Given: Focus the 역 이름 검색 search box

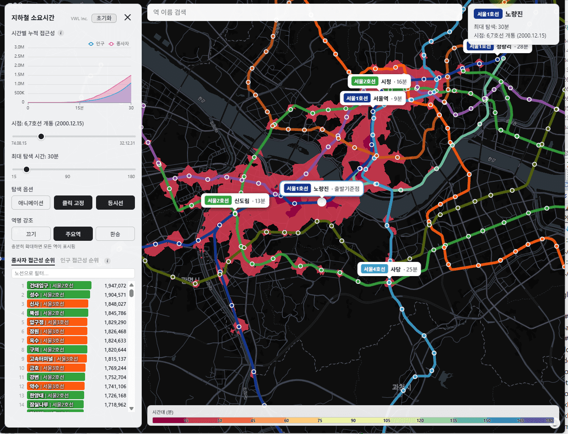Looking at the screenshot, I should point(305,13).
